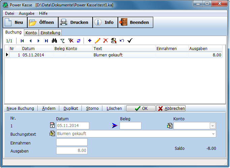Screen dimensions: 230x168
Task: Open search with binoculars icon
Action: pos(55,41)
